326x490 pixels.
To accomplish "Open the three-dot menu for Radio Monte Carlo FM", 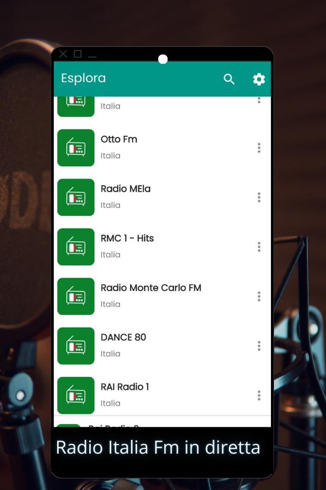I will [259, 296].
